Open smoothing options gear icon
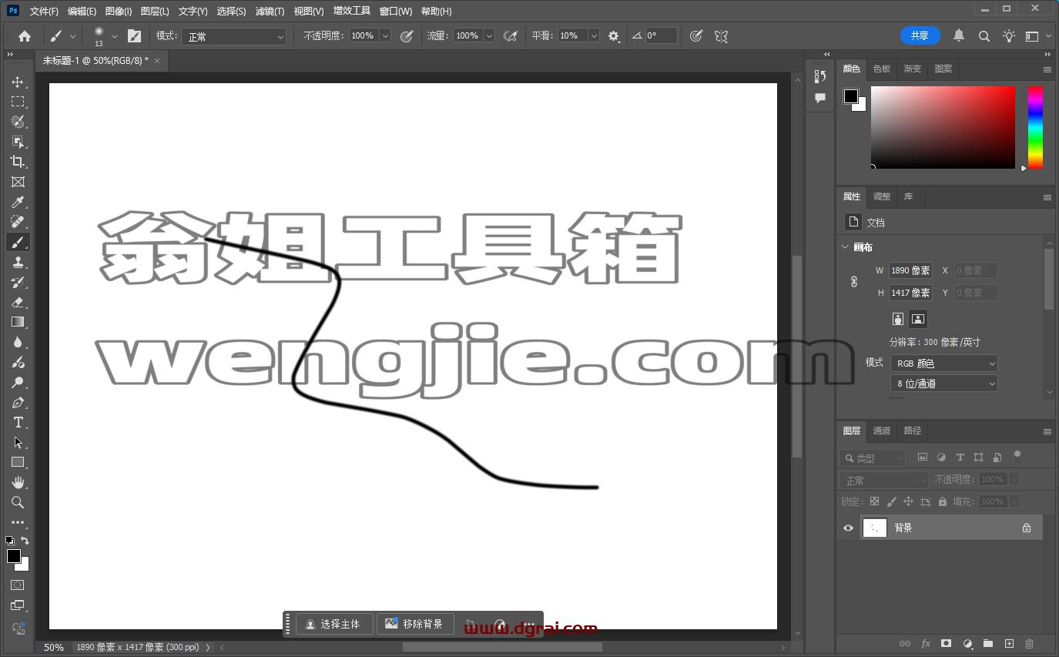 tap(613, 36)
